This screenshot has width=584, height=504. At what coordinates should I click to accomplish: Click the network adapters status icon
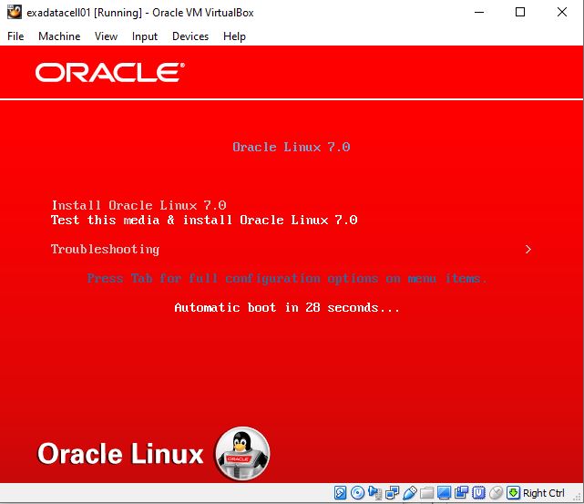392,493
